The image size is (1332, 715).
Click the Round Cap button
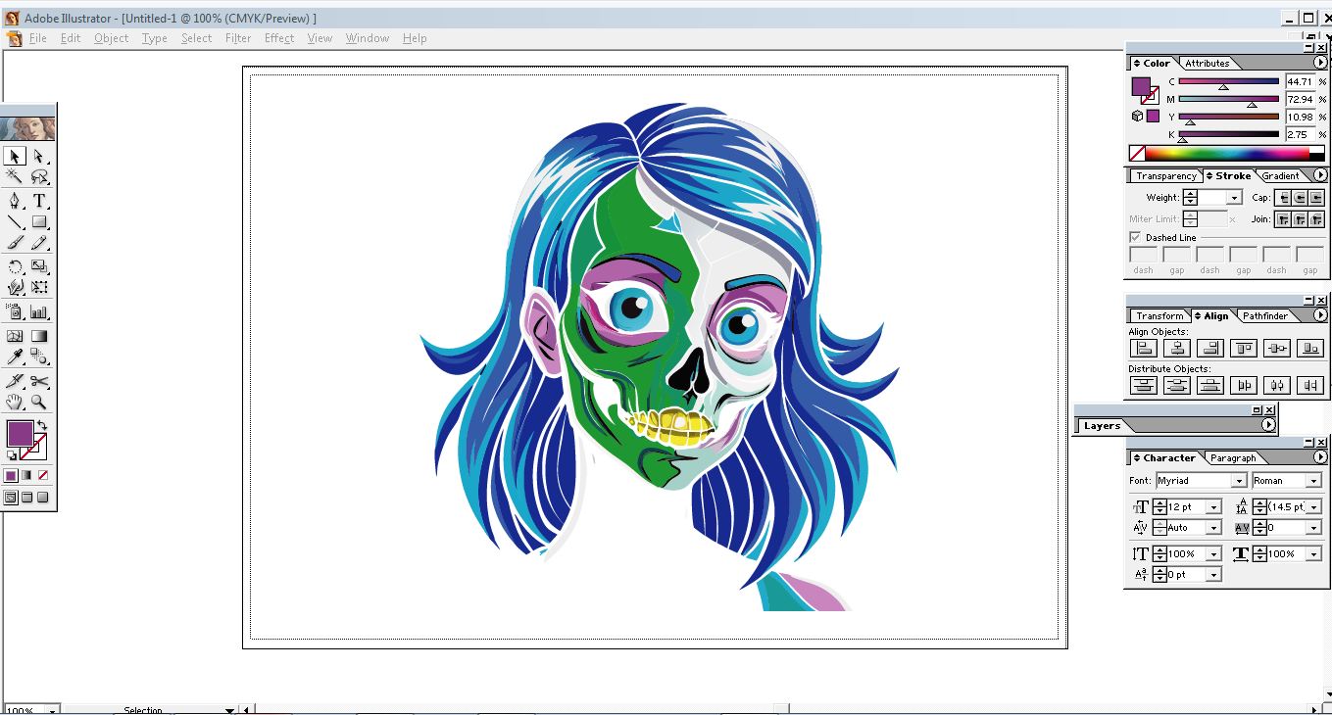coord(1300,198)
